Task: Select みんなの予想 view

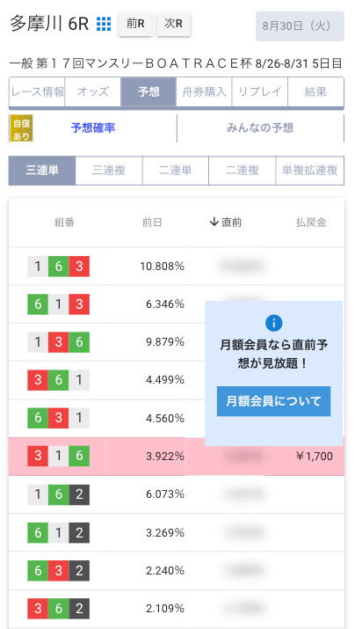Action: (260, 128)
